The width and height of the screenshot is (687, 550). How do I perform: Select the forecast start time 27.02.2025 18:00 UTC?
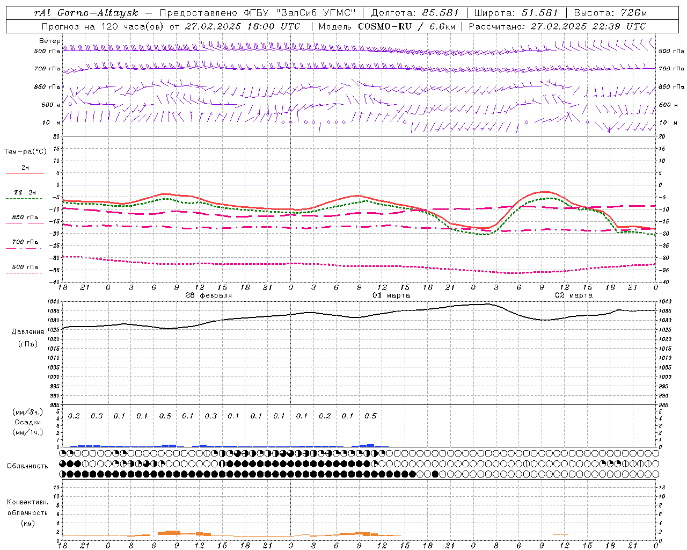[x=243, y=26]
